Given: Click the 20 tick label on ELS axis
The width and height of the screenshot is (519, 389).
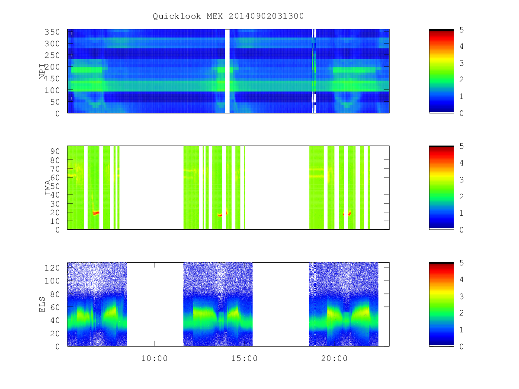Looking at the screenshot, I should [x=55, y=333].
